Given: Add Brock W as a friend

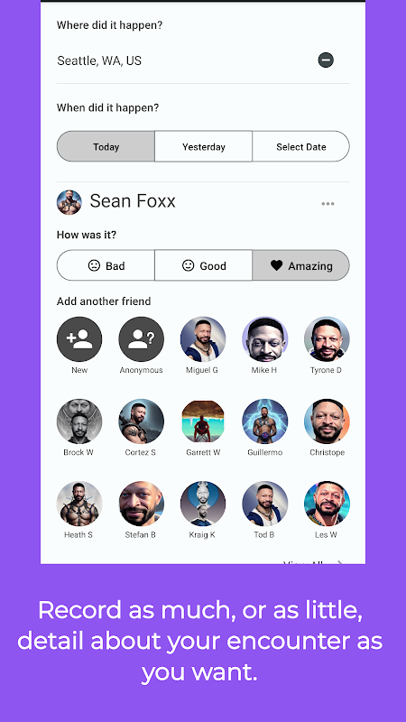Looking at the screenshot, I should 79,421.
